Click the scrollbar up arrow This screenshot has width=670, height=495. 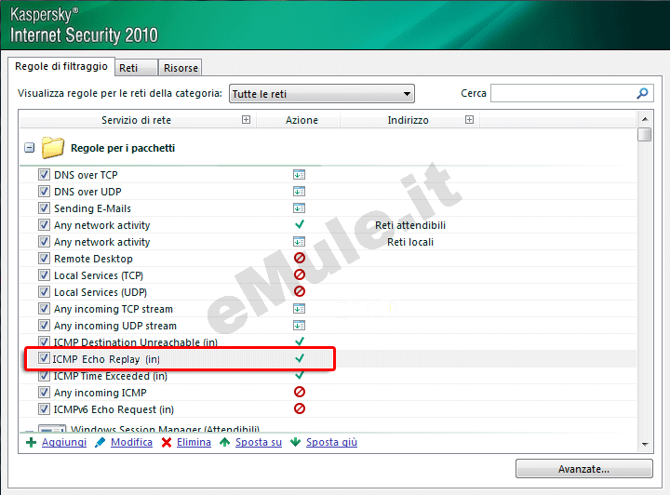645,119
